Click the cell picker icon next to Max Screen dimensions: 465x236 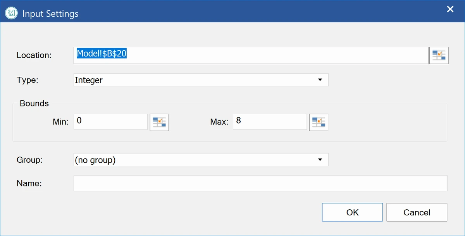[319, 122]
